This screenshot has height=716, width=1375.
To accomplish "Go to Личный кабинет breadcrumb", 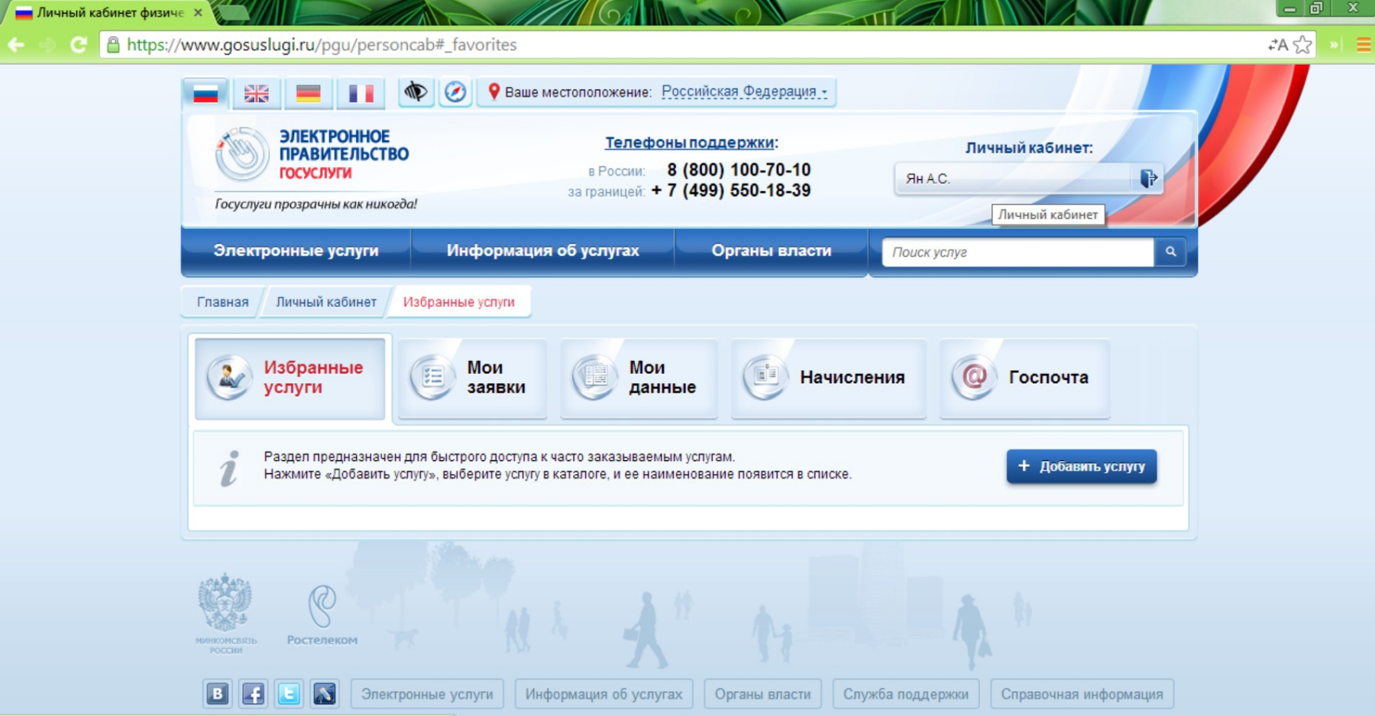I will [x=325, y=302].
